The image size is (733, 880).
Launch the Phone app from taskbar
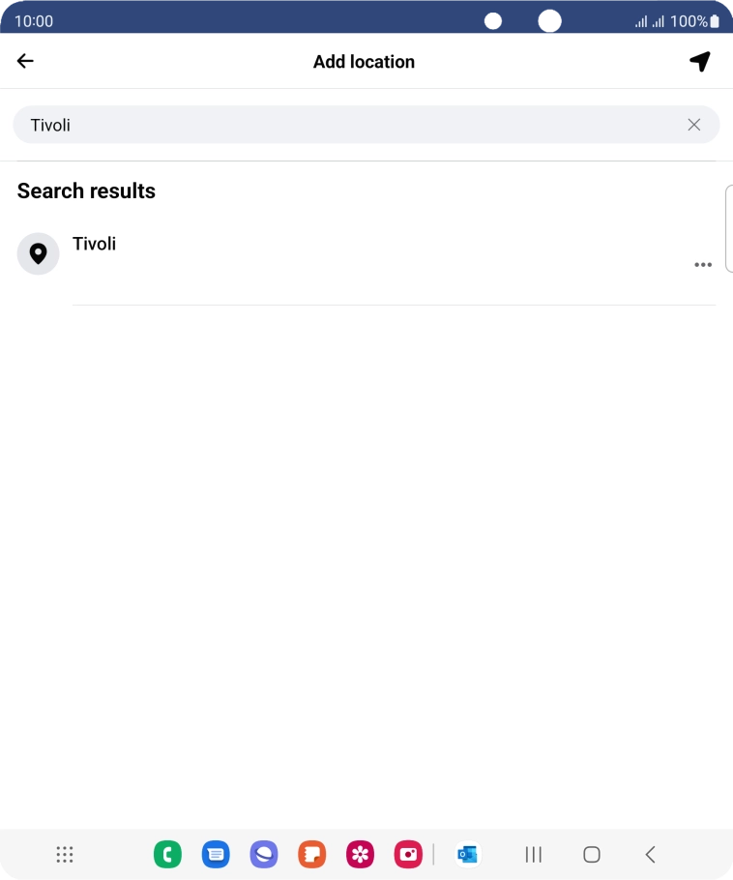167,855
